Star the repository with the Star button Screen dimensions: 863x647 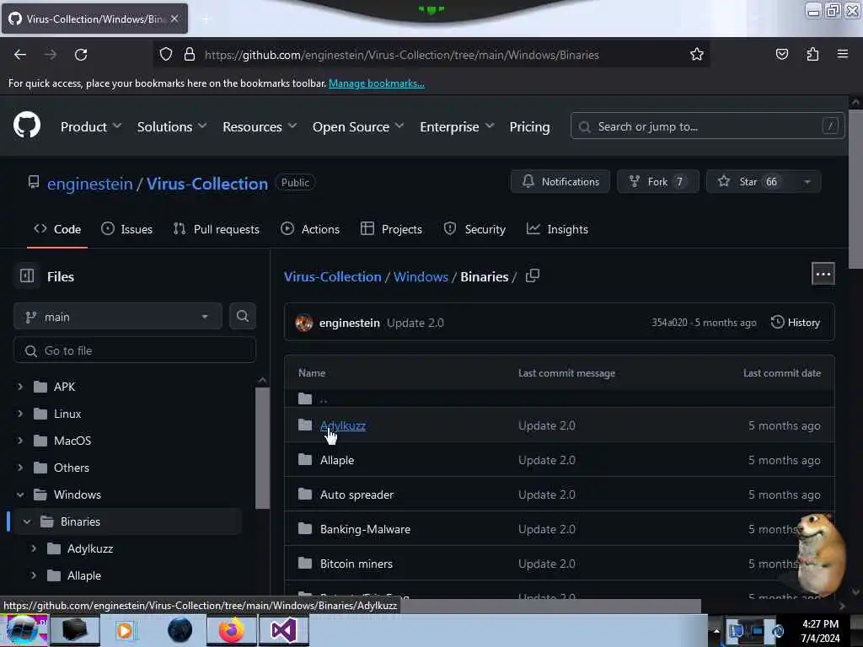(750, 182)
